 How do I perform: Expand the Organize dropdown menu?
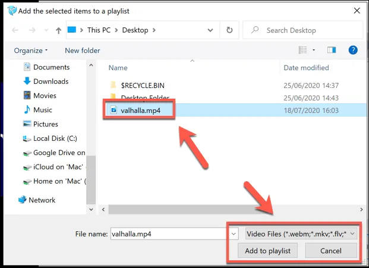(31, 51)
